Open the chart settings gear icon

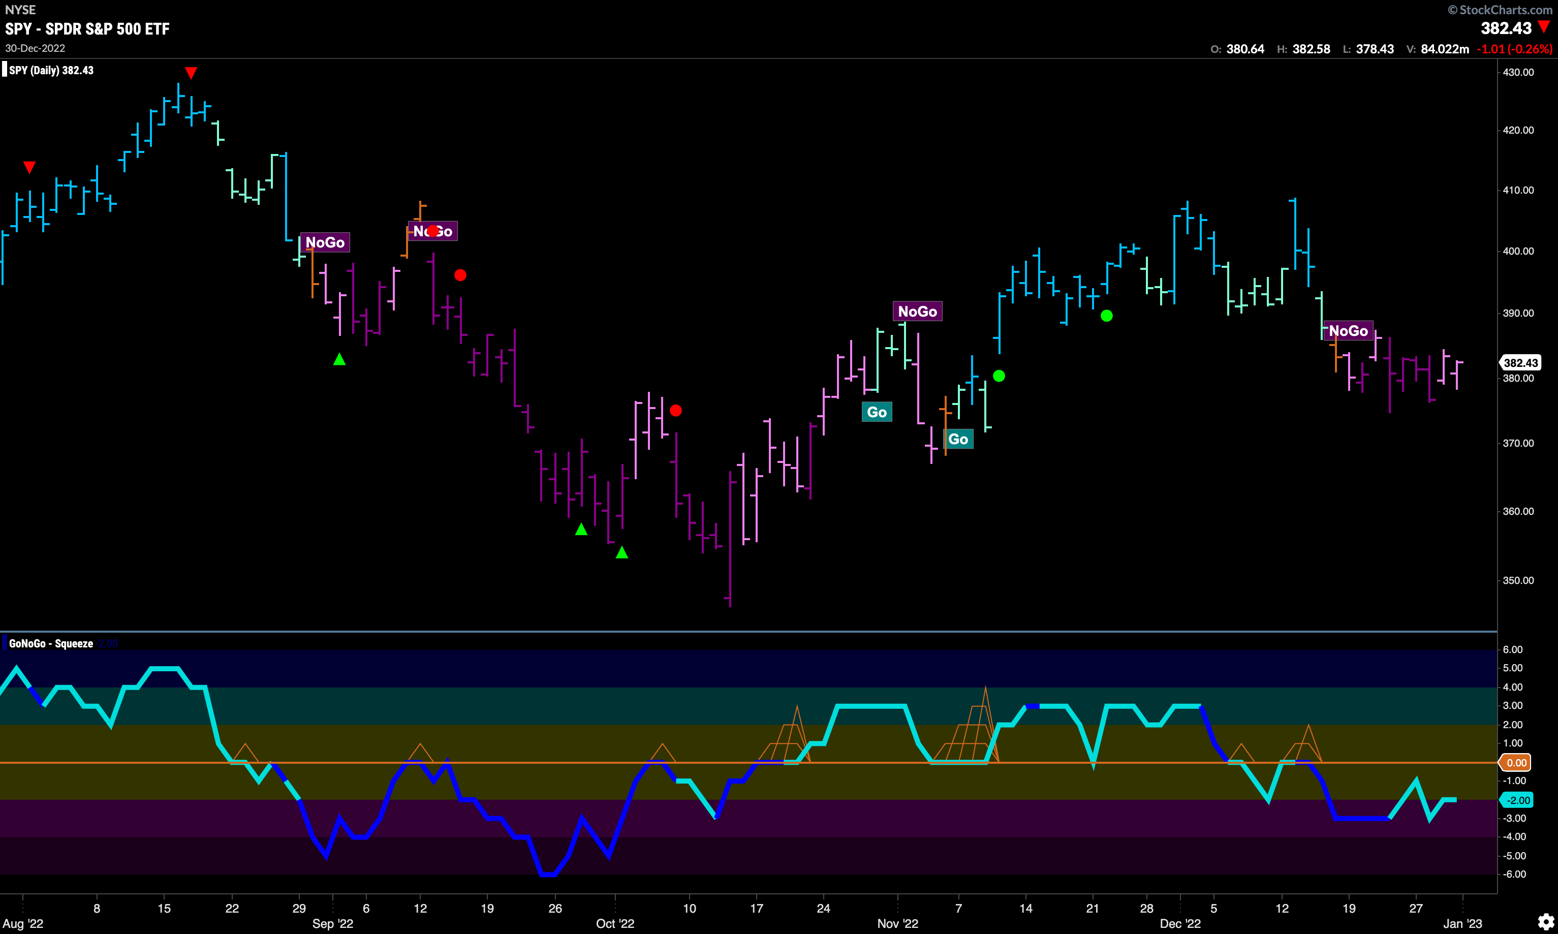[x=1546, y=922]
